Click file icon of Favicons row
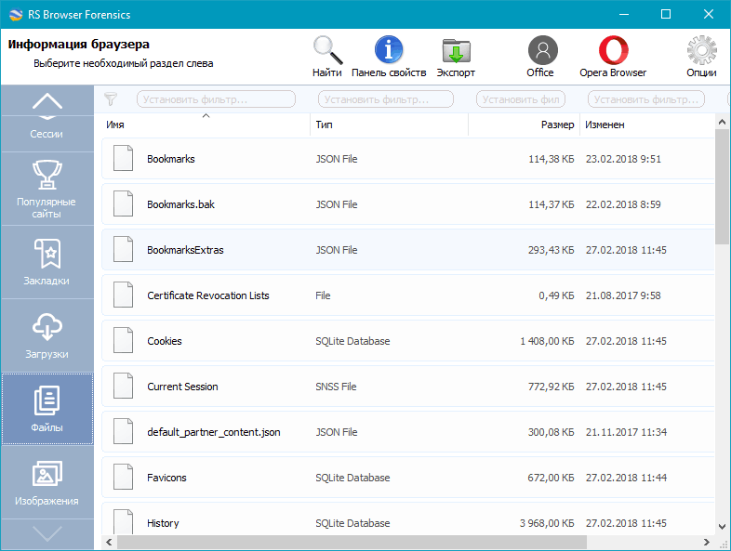Image resolution: width=731 pixels, height=551 pixels. point(123,477)
